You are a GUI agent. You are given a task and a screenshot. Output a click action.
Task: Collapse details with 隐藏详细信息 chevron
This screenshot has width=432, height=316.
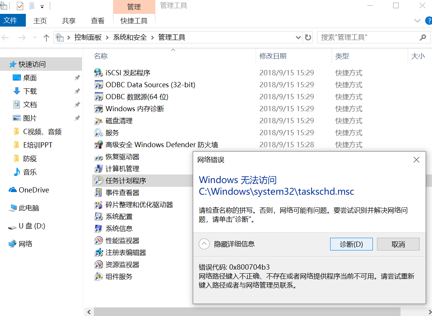204,244
